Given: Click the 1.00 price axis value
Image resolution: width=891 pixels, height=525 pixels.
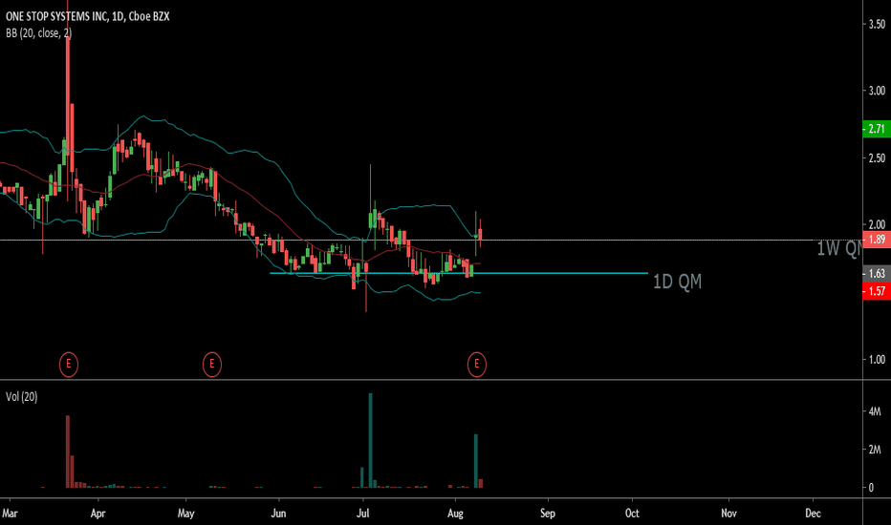Looking at the screenshot, I should [x=877, y=359].
